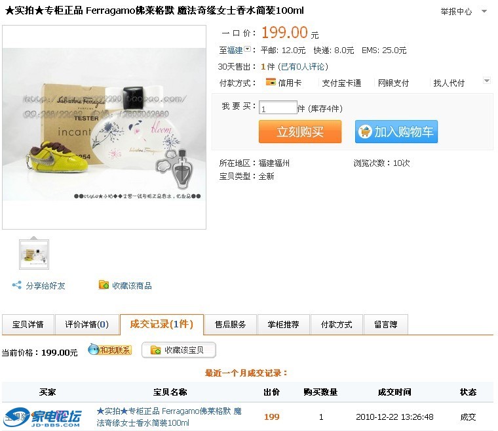Expand the 举报中心 dropdown arrow
Viewport: 498px width, 431px height.
point(484,11)
